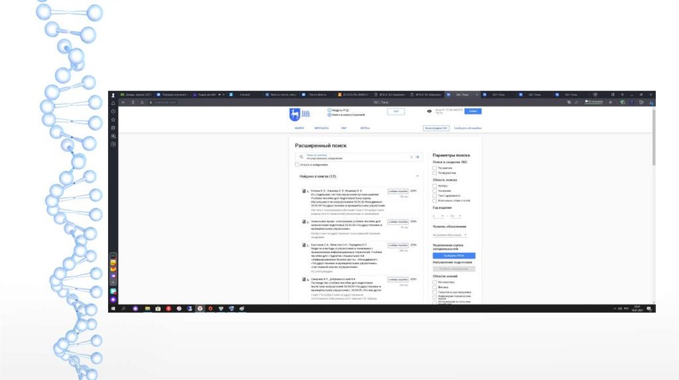This screenshot has width=679, height=380.
Task: Open the ending year dropdown under Год издания
Action: click(x=456, y=216)
